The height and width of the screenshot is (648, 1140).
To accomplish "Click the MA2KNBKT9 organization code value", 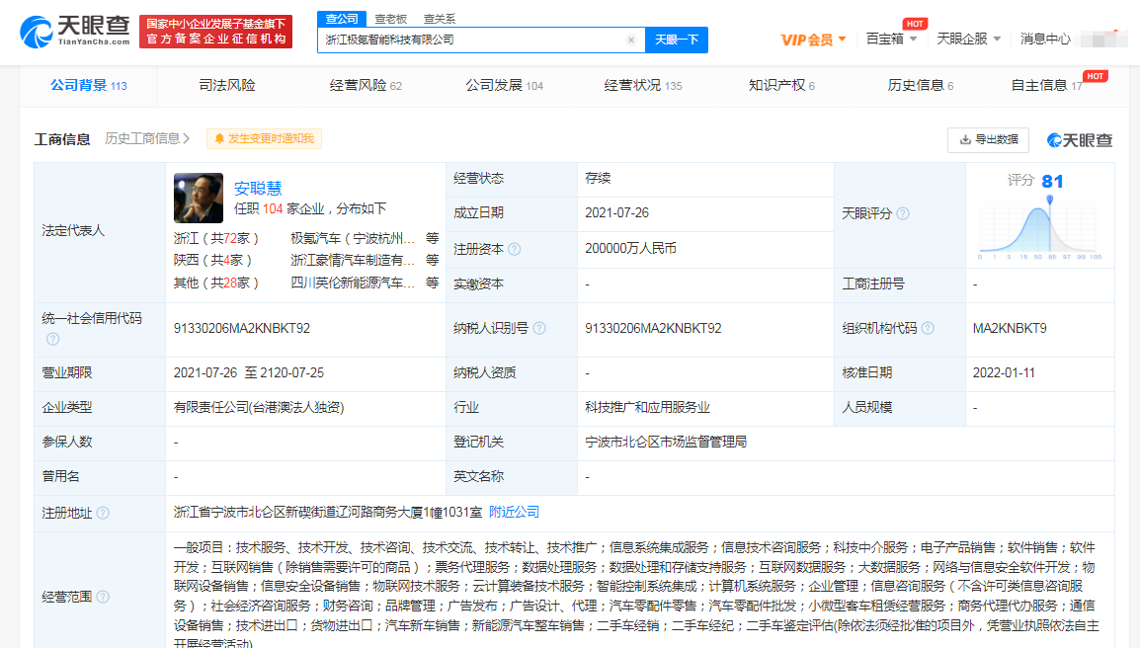I will point(1010,328).
